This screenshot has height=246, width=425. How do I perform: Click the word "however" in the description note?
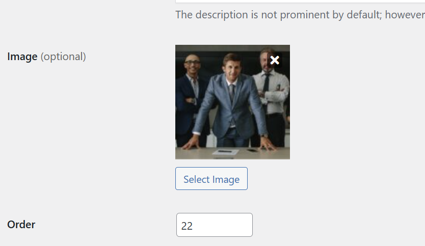pos(405,15)
